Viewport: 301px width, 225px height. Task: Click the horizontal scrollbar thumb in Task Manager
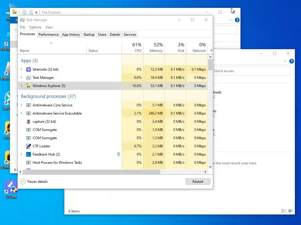[91, 172]
